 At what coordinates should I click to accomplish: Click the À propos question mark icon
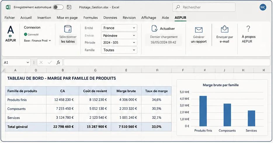click(248, 29)
